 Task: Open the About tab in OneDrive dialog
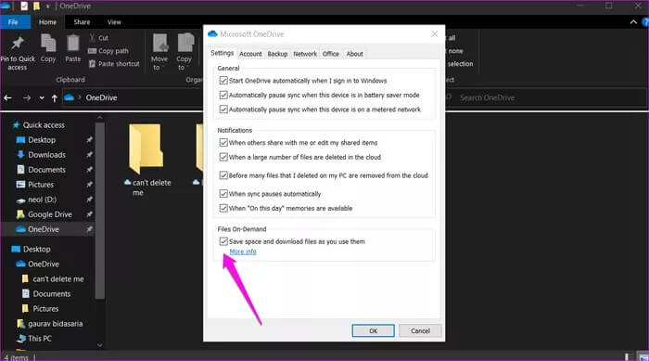coord(355,54)
